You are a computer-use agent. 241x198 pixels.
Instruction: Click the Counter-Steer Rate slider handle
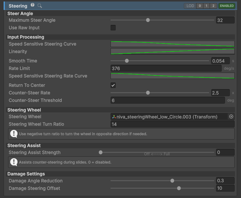pos(148,93)
